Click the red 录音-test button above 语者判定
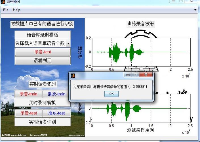 click(43, 52)
